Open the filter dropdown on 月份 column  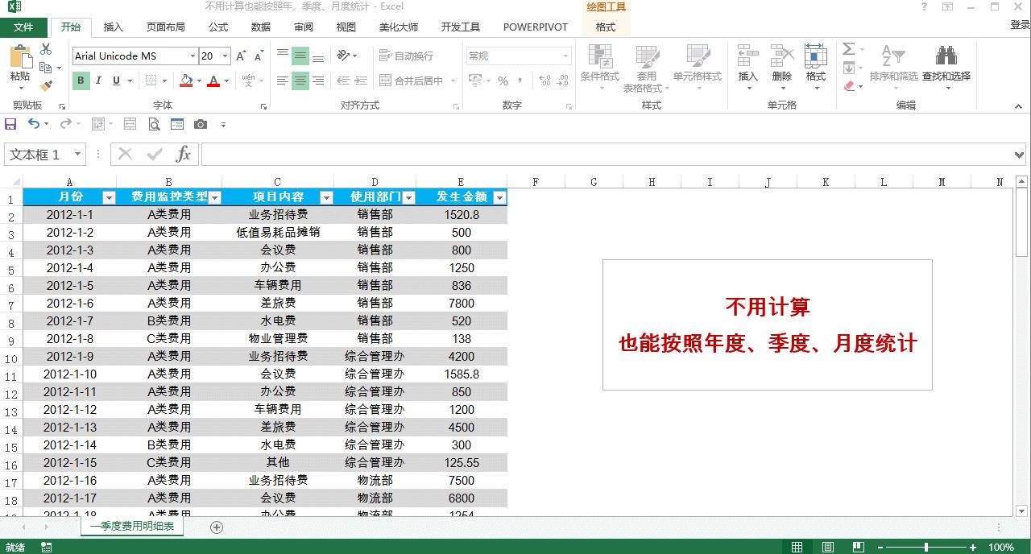(x=110, y=196)
